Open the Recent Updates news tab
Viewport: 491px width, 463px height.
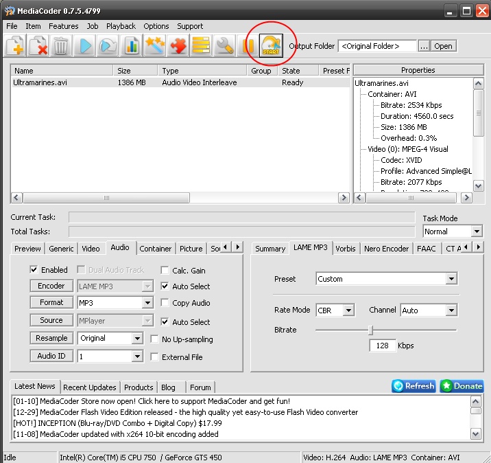point(90,387)
